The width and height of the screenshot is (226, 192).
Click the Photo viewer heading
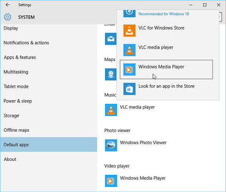point(117,131)
